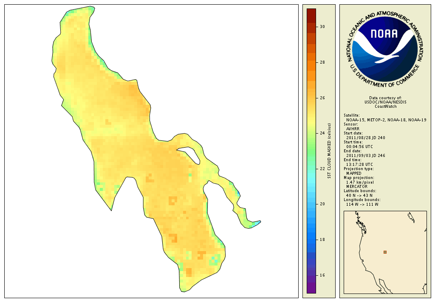Click the 2011/09/03 JD 246 value
This screenshot has height=302, width=435.
tap(366, 155)
